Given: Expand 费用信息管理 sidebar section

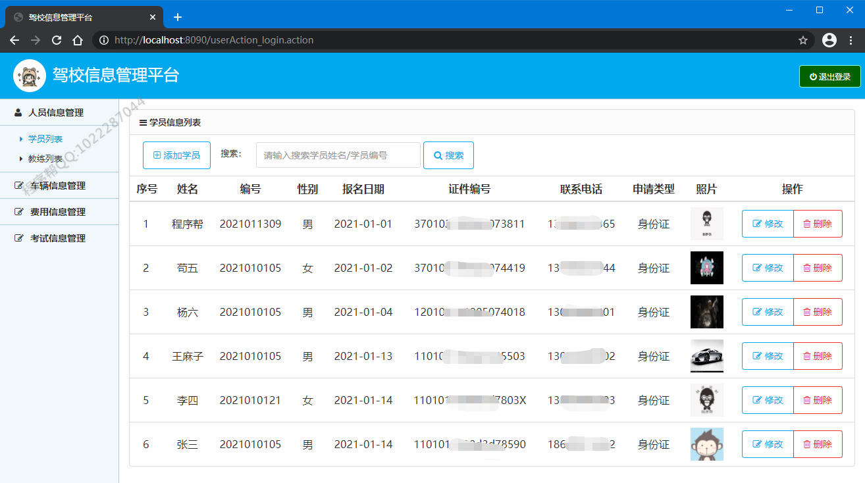Looking at the screenshot, I should [58, 212].
